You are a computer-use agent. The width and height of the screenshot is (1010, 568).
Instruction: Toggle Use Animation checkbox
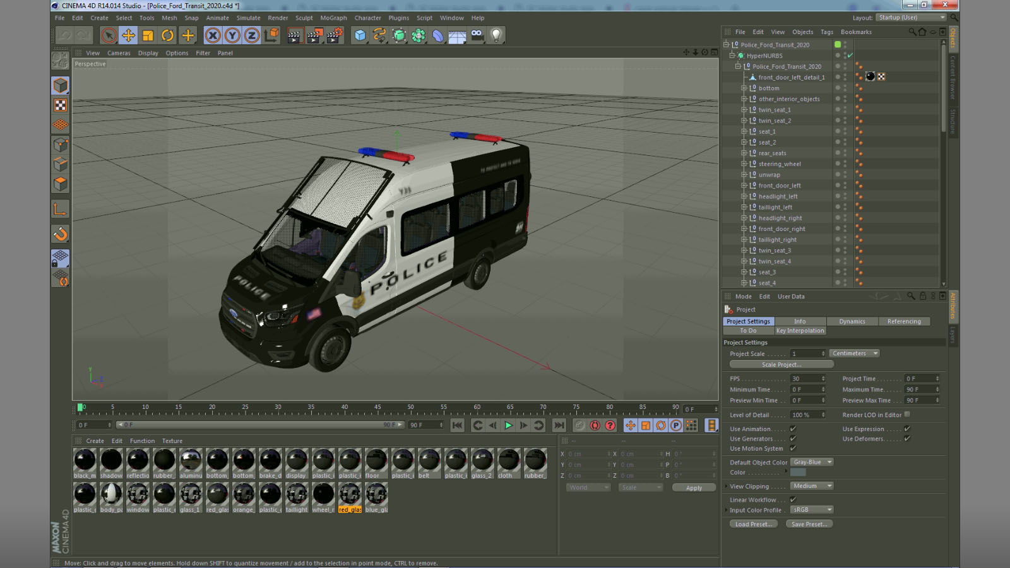pos(793,429)
